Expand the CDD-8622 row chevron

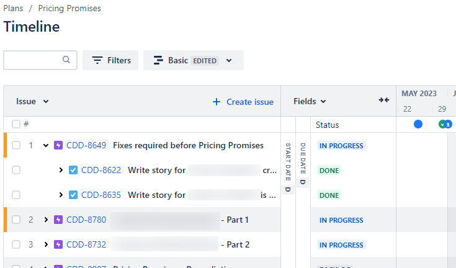click(61, 170)
